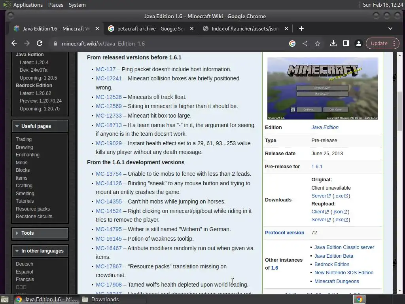Image resolution: width=405 pixels, height=304 pixels.
Task: View site info via lock icon
Action: click(55, 44)
